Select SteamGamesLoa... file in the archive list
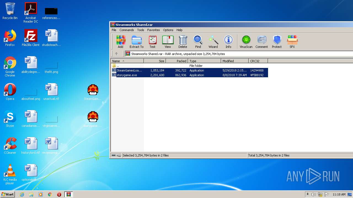 point(189,70)
